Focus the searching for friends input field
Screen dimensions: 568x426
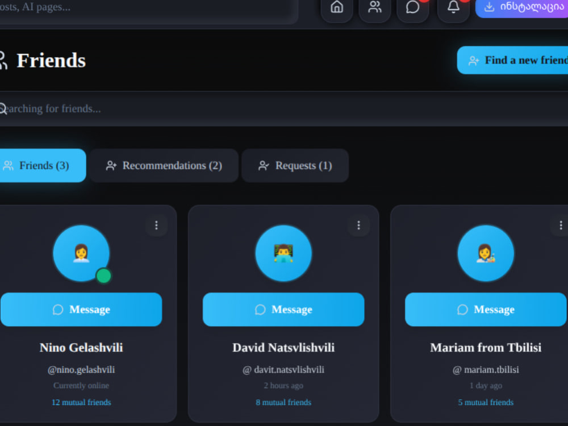pos(284,108)
